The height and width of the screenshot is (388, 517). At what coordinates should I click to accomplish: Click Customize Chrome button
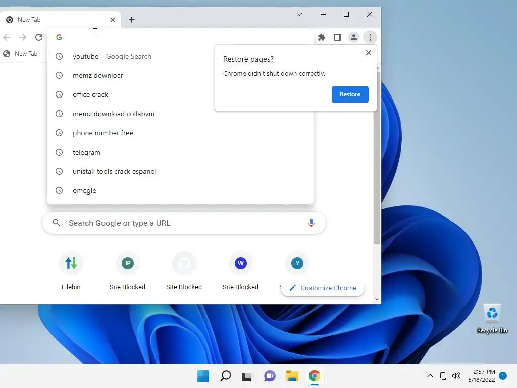coord(323,288)
